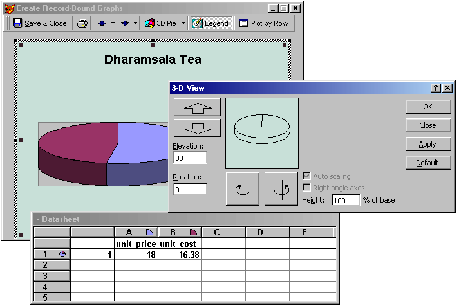Click the Elevation input field
The width and height of the screenshot is (459, 308).
[x=191, y=158]
